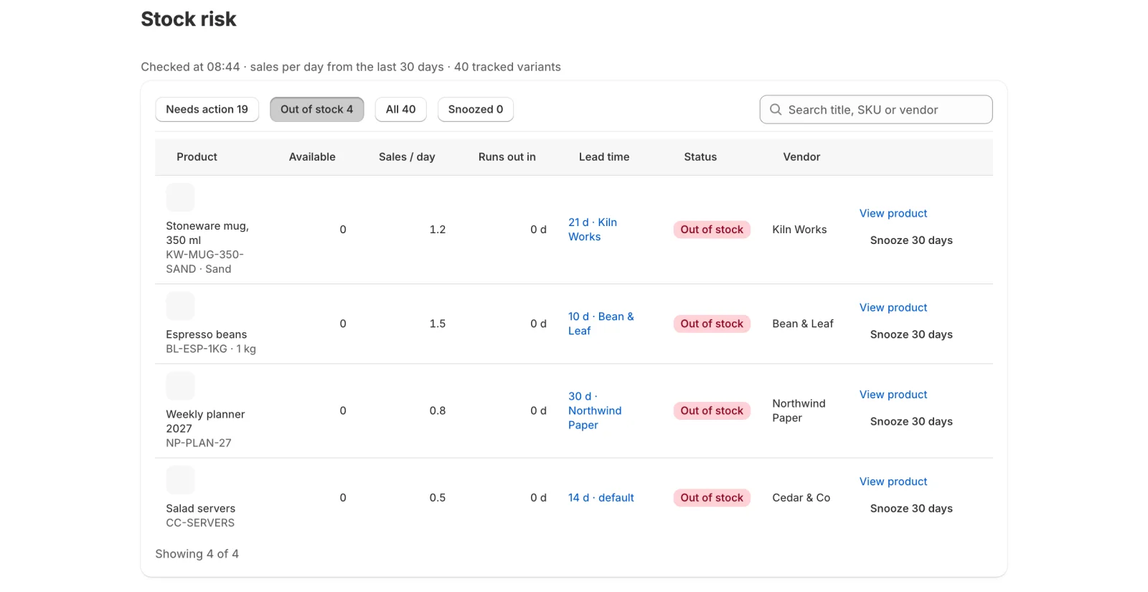Click the Runs out in column header
This screenshot has width=1148, height=592.
tap(507, 156)
